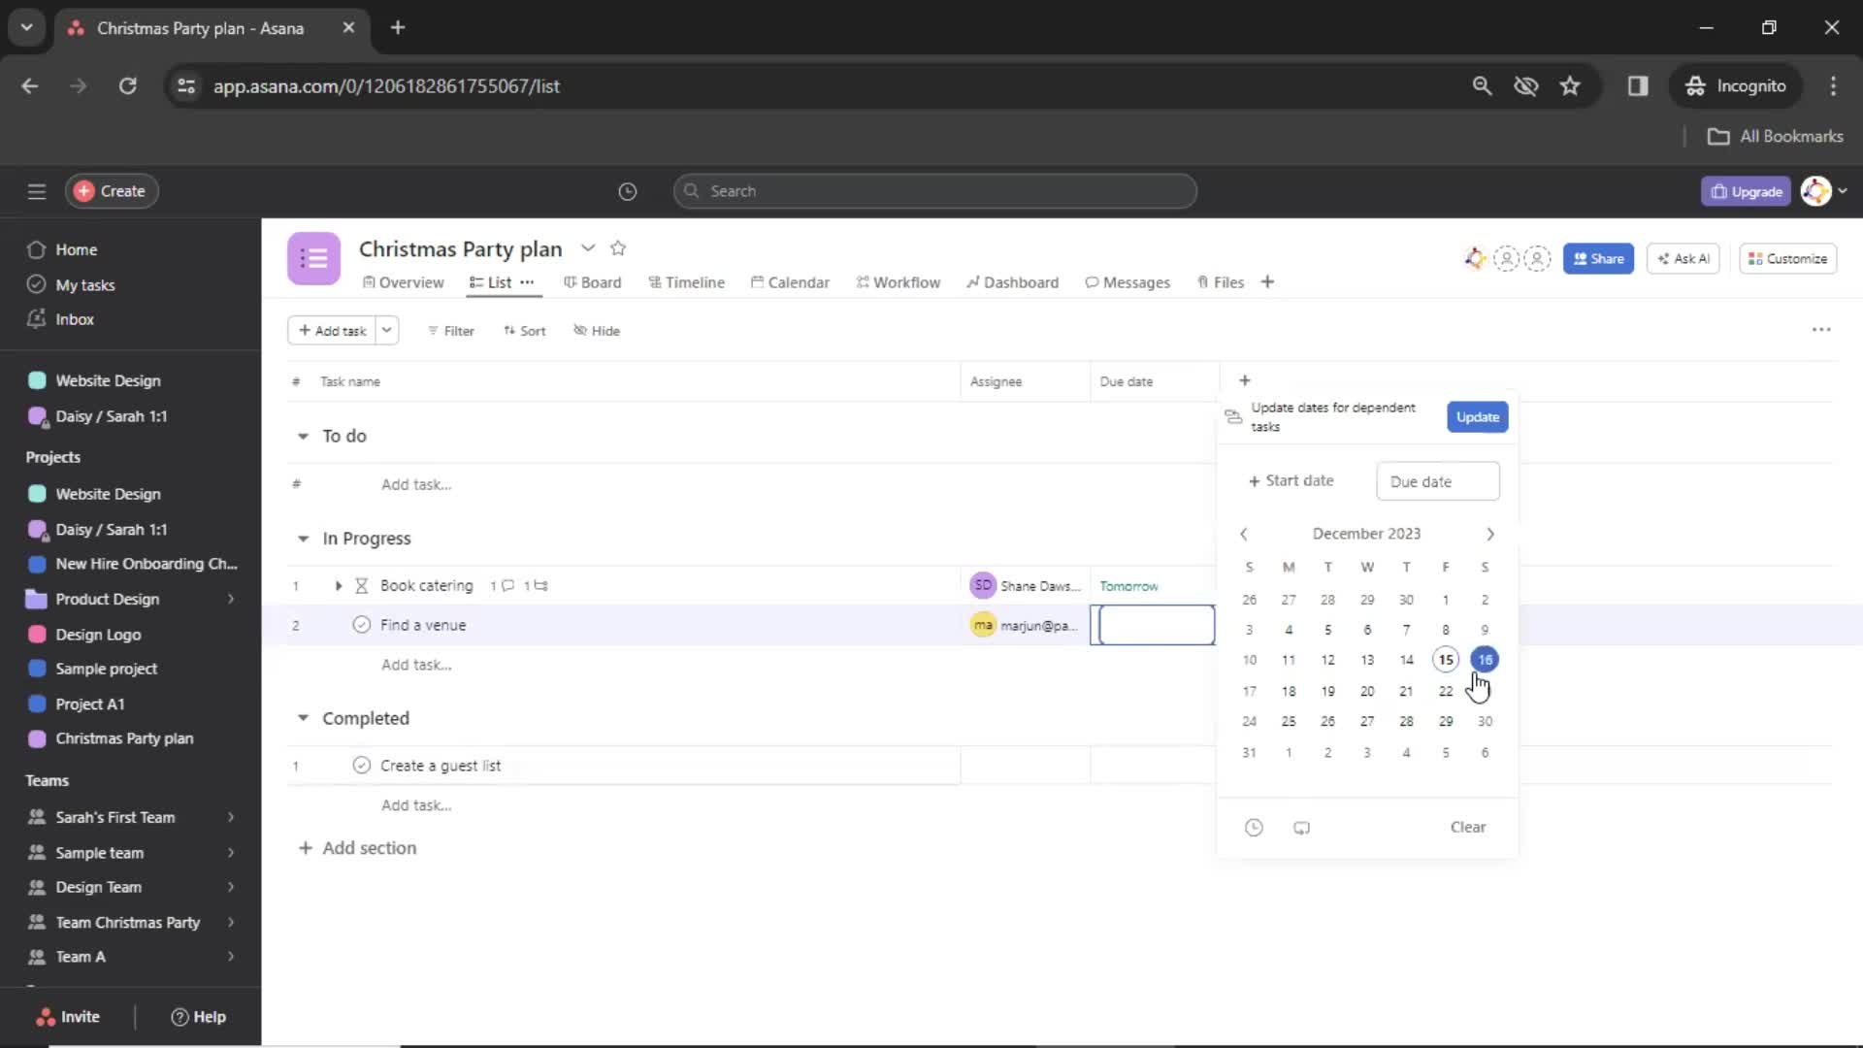Toggle the 'To do' section collapse arrow
Screen dimensions: 1863x1048
pyautogui.click(x=304, y=435)
